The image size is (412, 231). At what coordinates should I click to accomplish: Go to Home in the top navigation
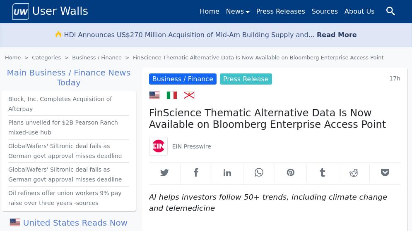tap(210, 11)
